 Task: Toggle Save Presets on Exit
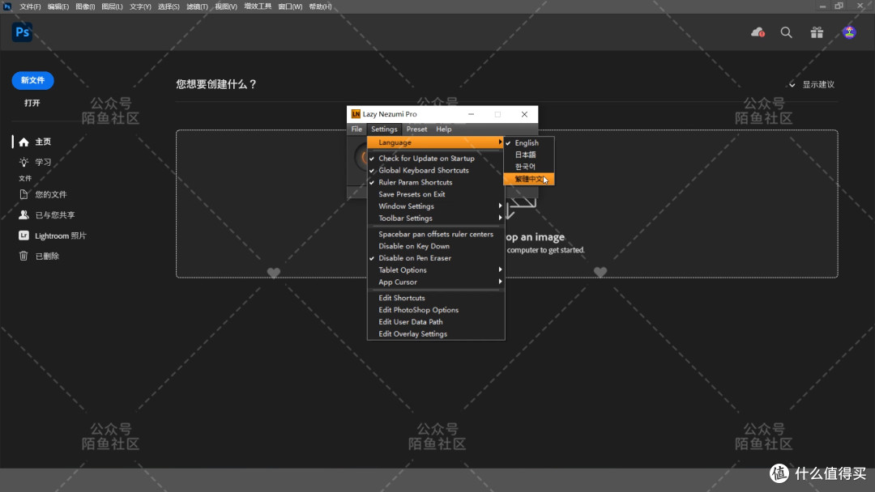(436, 194)
